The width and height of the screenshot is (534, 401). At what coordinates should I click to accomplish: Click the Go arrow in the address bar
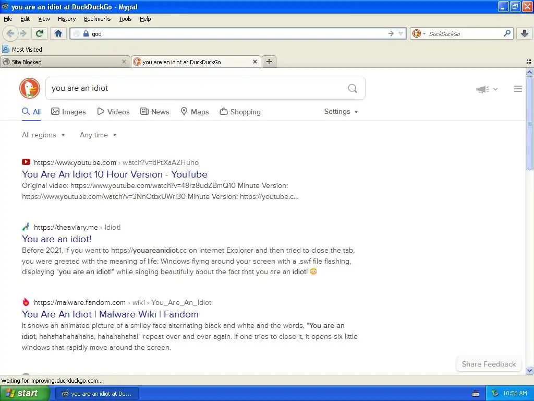pyautogui.click(x=391, y=33)
